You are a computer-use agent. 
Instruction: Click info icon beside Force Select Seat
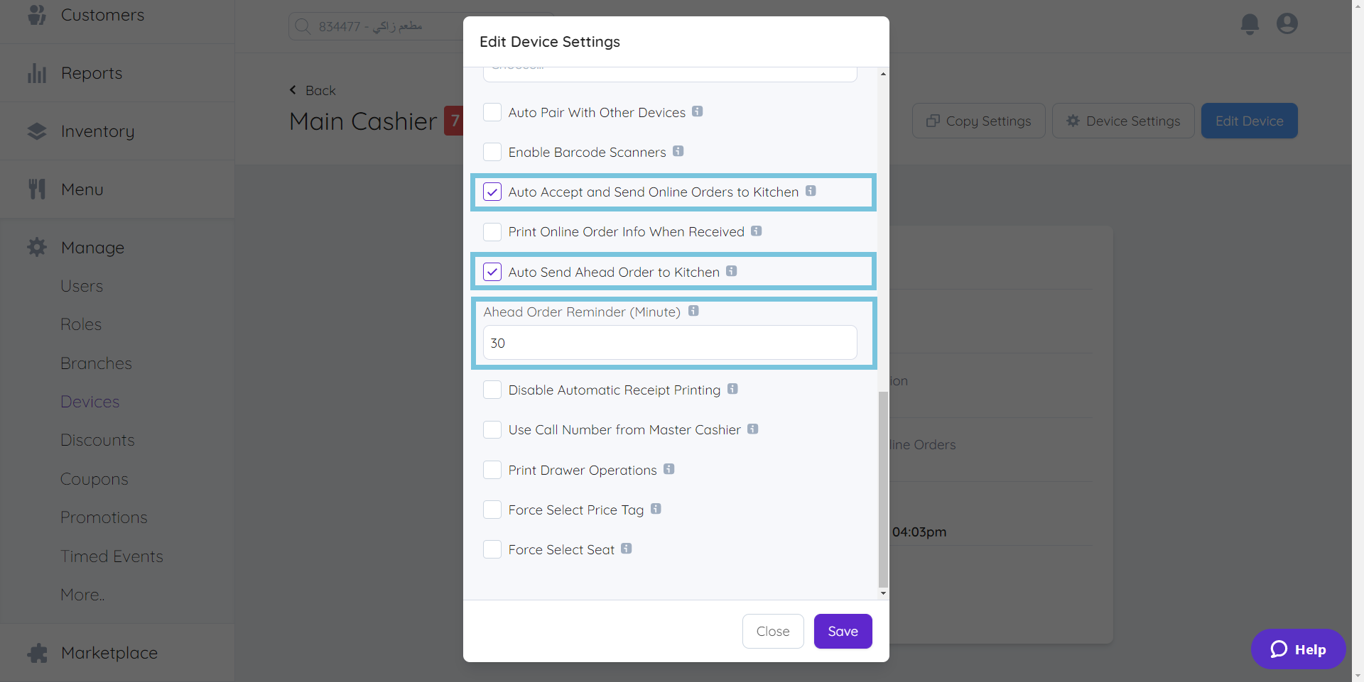[626, 549]
